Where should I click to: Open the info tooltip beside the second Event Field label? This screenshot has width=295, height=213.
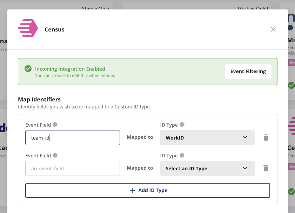coord(55,155)
